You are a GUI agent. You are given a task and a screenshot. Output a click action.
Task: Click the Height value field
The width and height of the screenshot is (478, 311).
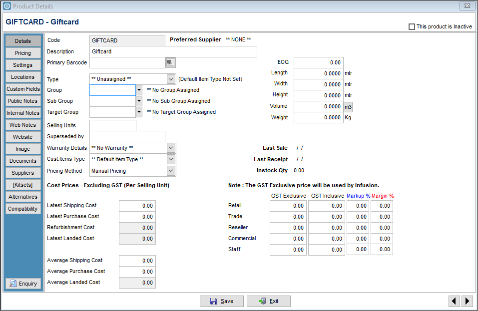pos(319,95)
